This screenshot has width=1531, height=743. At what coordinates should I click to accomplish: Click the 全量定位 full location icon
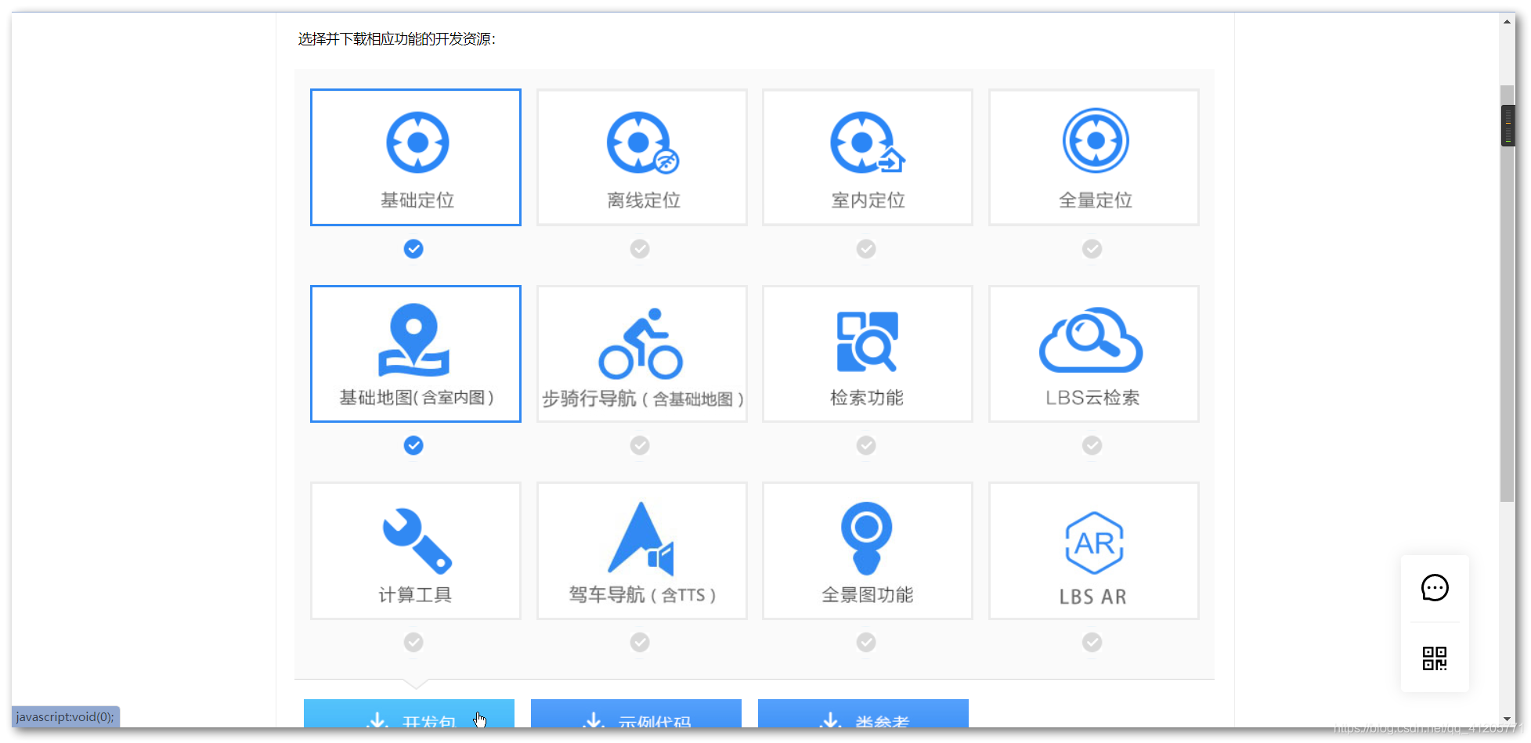1096,141
